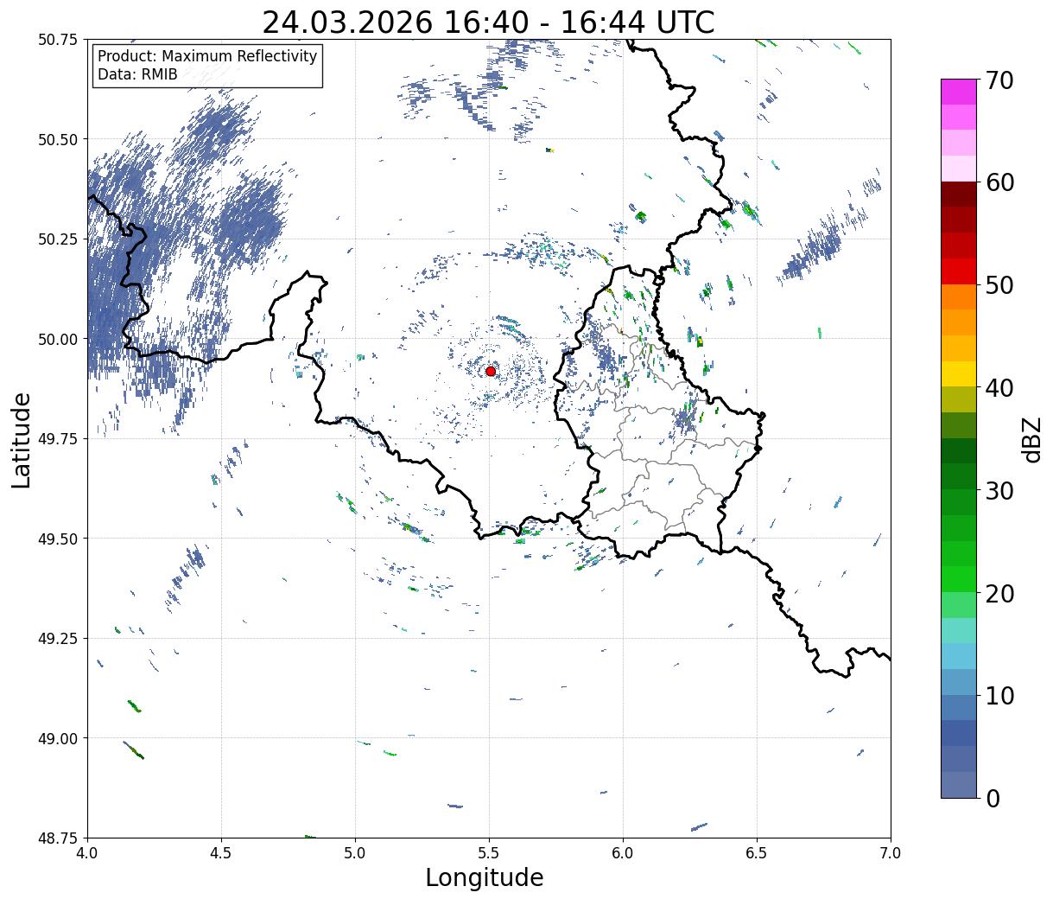This screenshot has width=1053, height=899.
Task: Choose the green 30 dBZ colorbar band
Action: coord(959,476)
